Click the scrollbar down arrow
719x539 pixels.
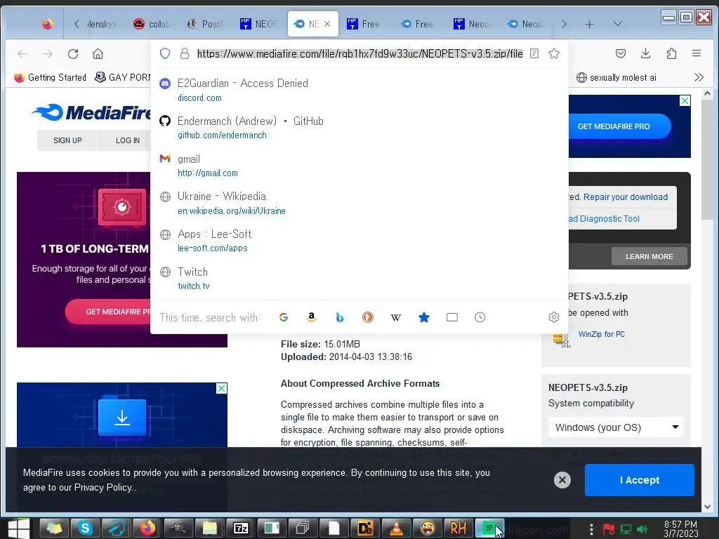tap(708, 507)
